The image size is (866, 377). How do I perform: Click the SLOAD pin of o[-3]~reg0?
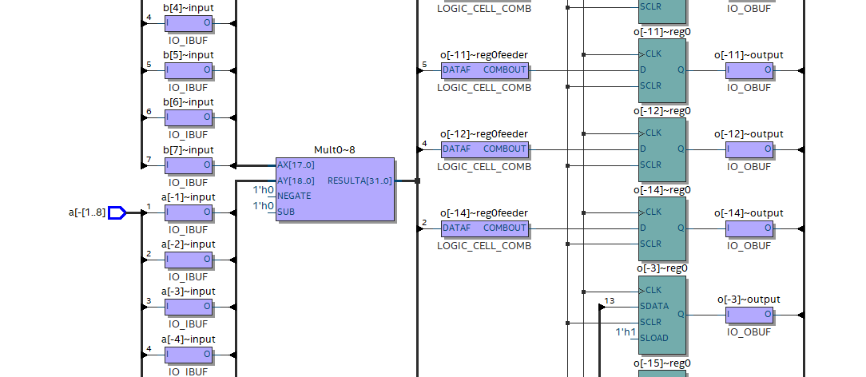(654, 339)
